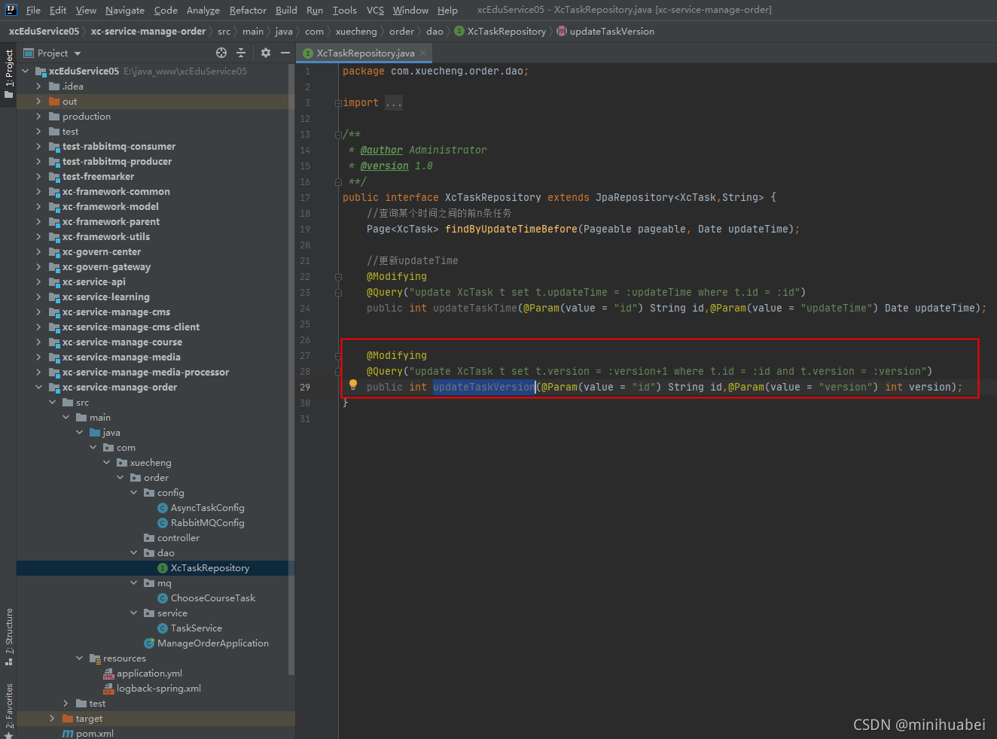Close the XcTaskRepository.java editor tab
The width and height of the screenshot is (997, 739).
[423, 53]
